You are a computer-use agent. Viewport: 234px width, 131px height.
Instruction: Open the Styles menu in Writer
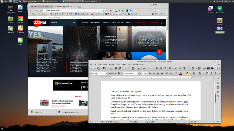coord(118,64)
